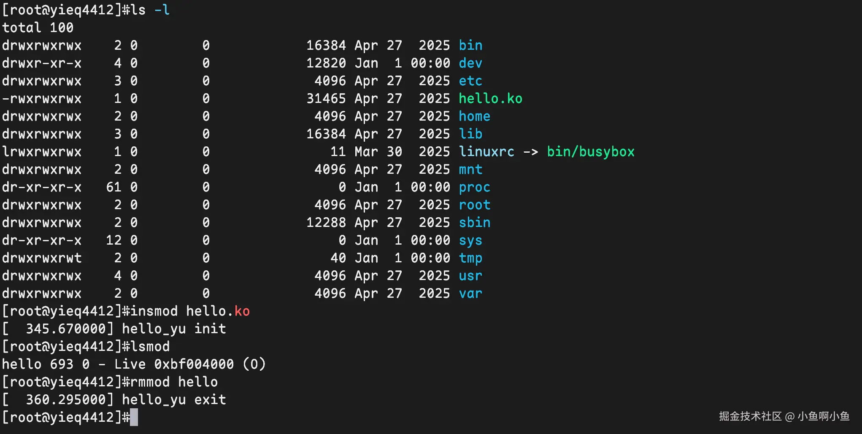The height and width of the screenshot is (434, 862).
Task: Click the module address "0xbf004000"
Action: [194, 364]
